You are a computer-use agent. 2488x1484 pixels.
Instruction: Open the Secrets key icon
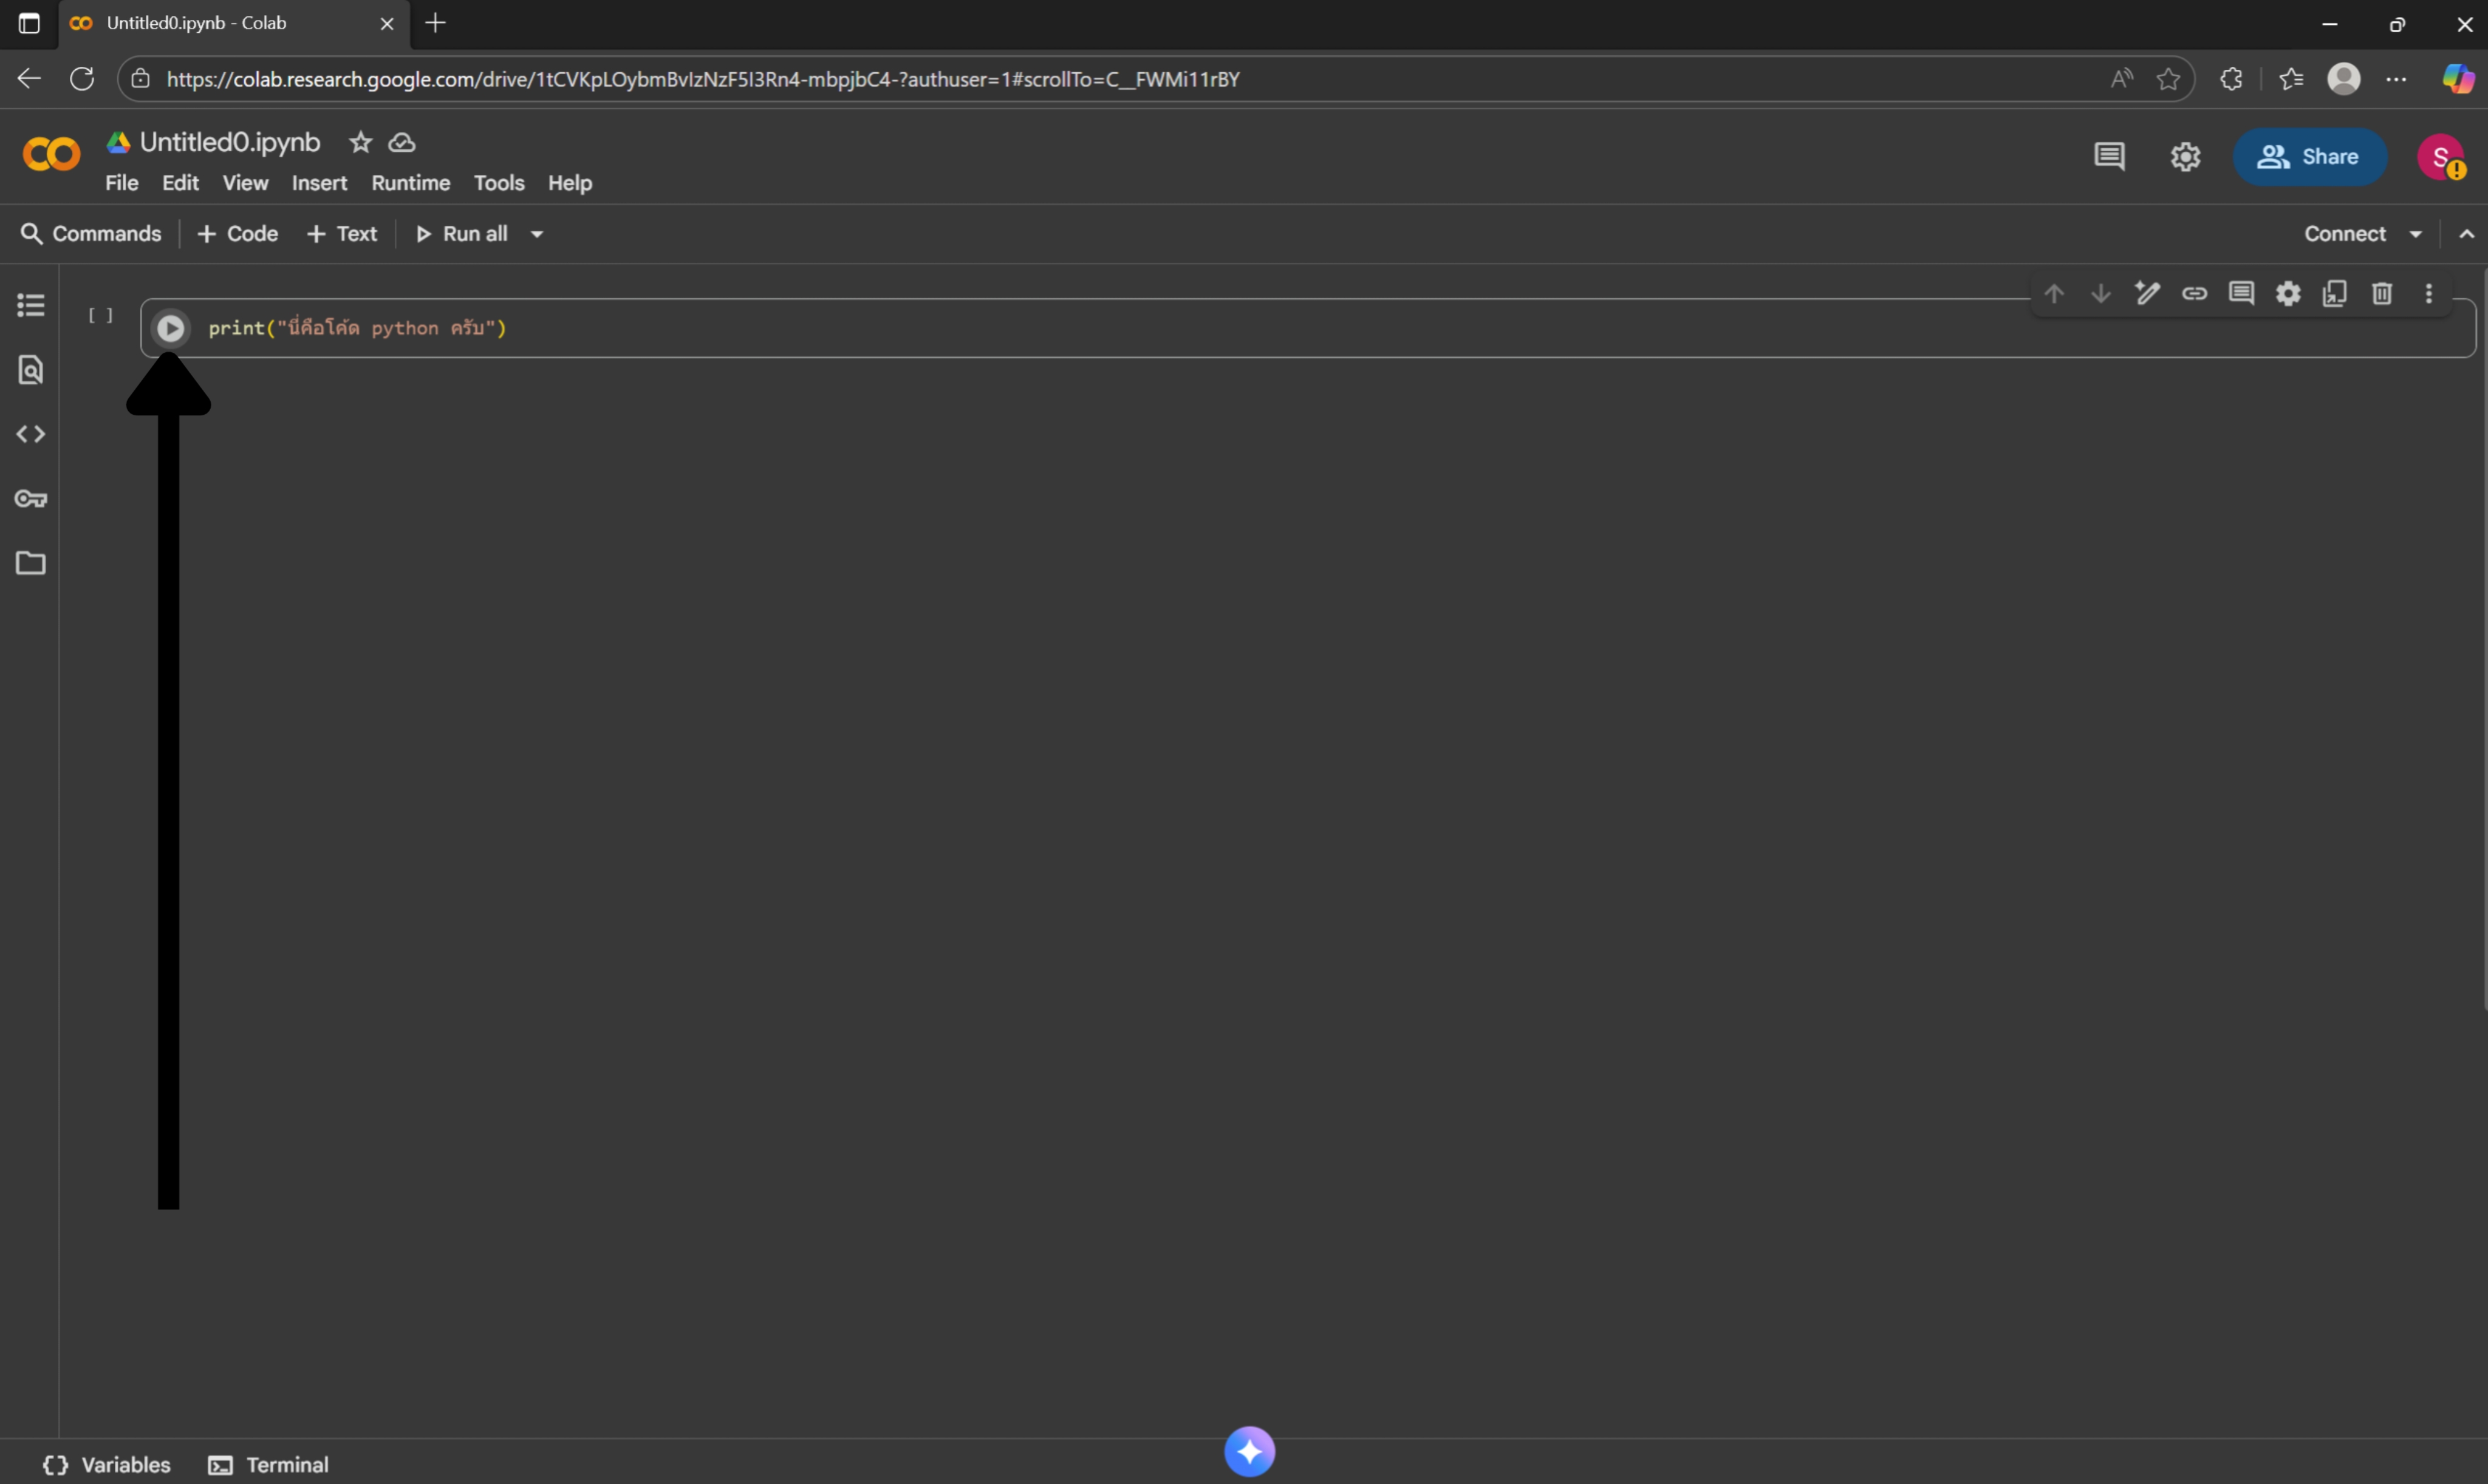click(x=31, y=499)
